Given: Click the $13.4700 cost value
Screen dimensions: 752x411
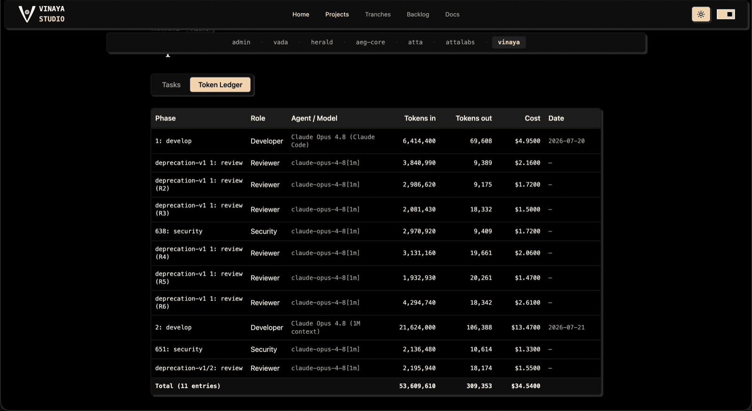Looking at the screenshot, I should pos(525,327).
